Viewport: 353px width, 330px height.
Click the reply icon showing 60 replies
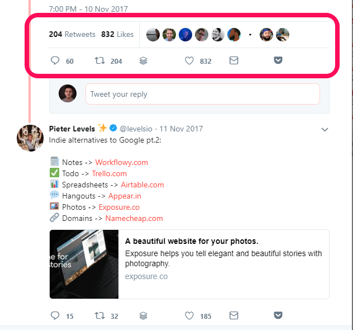(x=55, y=60)
